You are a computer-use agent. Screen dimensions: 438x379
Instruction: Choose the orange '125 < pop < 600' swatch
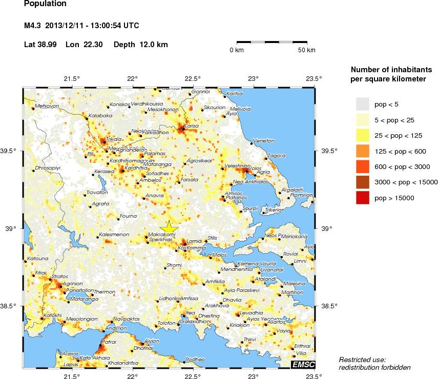(362, 151)
